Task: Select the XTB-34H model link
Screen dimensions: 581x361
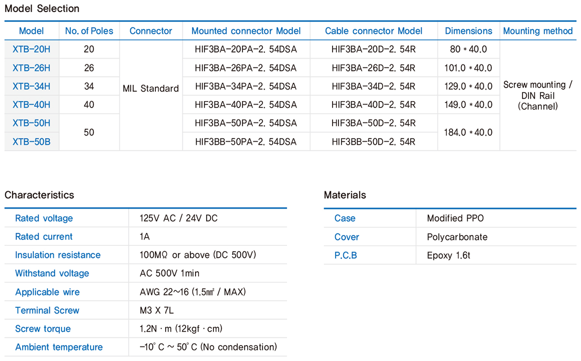Action: point(31,86)
